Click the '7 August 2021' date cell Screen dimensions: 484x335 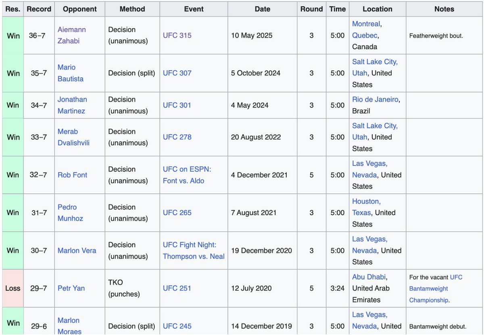pyautogui.click(x=263, y=213)
